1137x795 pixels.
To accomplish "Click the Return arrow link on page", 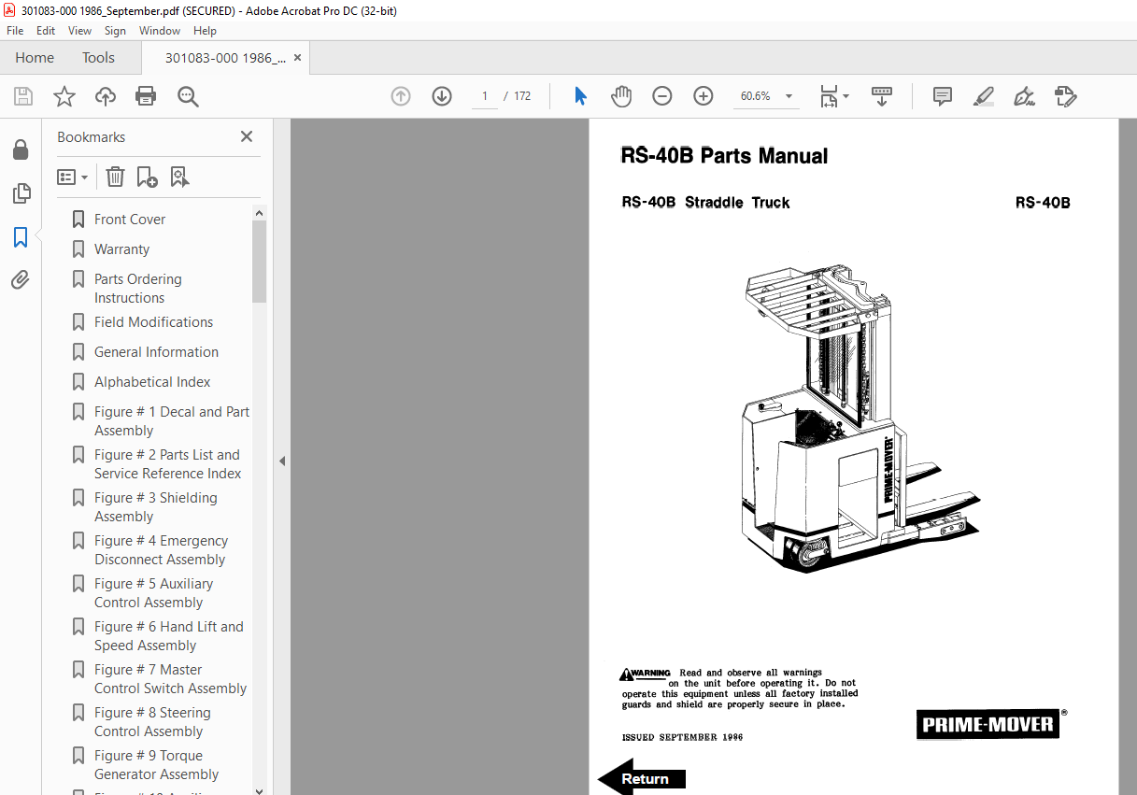I will tap(642, 778).
